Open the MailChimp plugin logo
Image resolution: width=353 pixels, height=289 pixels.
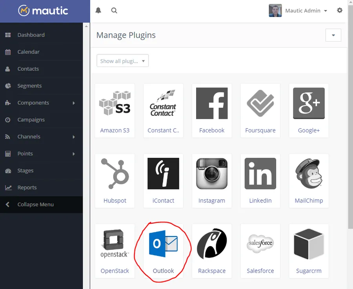tap(309, 173)
